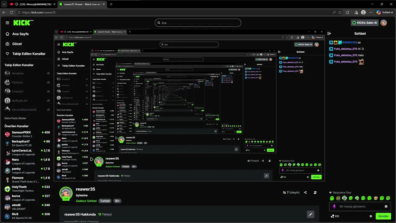Open aimdll VALORANT channel

point(27,207)
